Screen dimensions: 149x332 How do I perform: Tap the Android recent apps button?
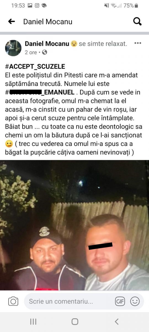click(33, 321)
